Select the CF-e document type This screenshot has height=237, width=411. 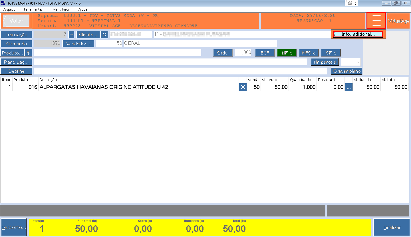(x=331, y=53)
